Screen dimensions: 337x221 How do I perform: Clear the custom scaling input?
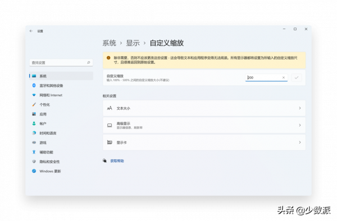pyautogui.click(x=284, y=77)
